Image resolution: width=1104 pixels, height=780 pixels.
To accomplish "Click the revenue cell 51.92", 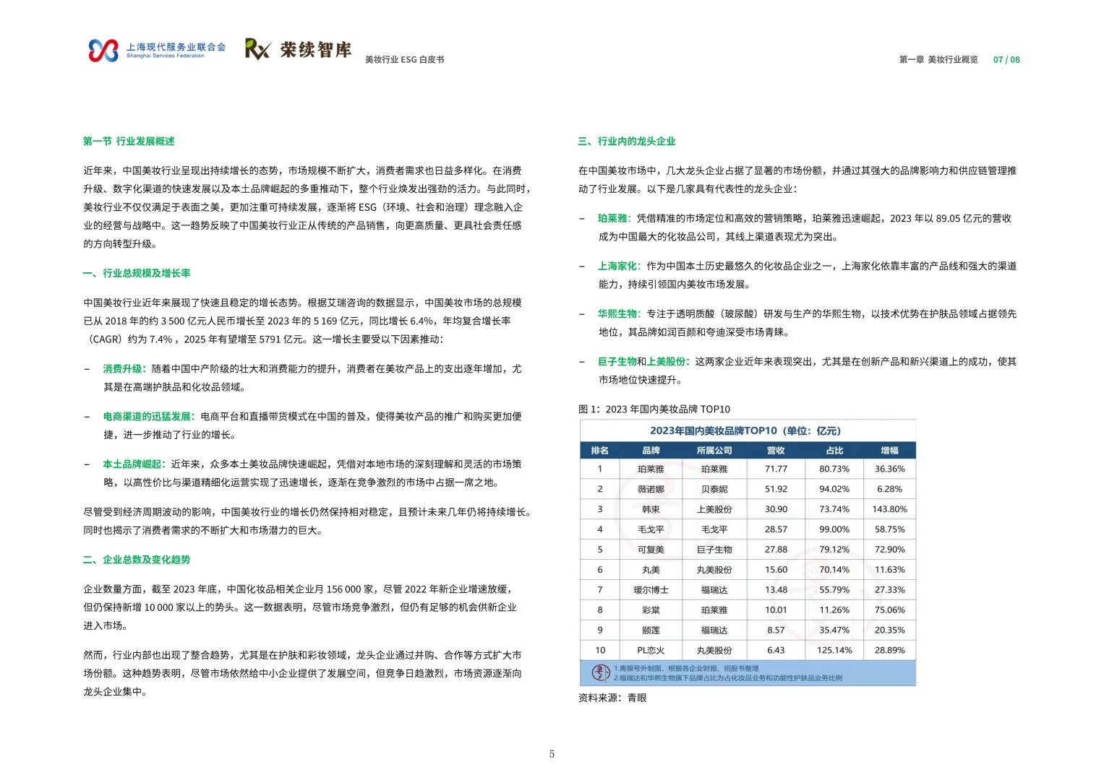I will (776, 490).
